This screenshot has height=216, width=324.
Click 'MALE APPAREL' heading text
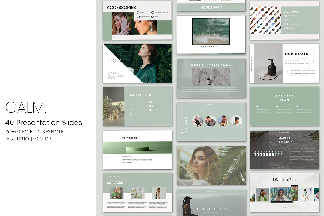click(x=292, y=12)
